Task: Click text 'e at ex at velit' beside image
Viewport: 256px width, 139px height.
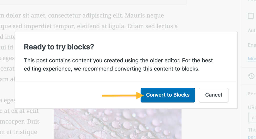Action: 19,111
